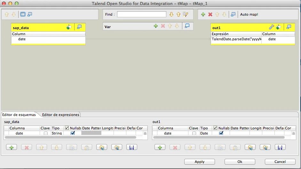The width and height of the screenshot is (301, 169).
Task: Minimize the sap_data table
Action: tap(79, 27)
